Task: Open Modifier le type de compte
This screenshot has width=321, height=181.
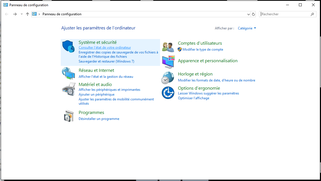Action: 203,49
